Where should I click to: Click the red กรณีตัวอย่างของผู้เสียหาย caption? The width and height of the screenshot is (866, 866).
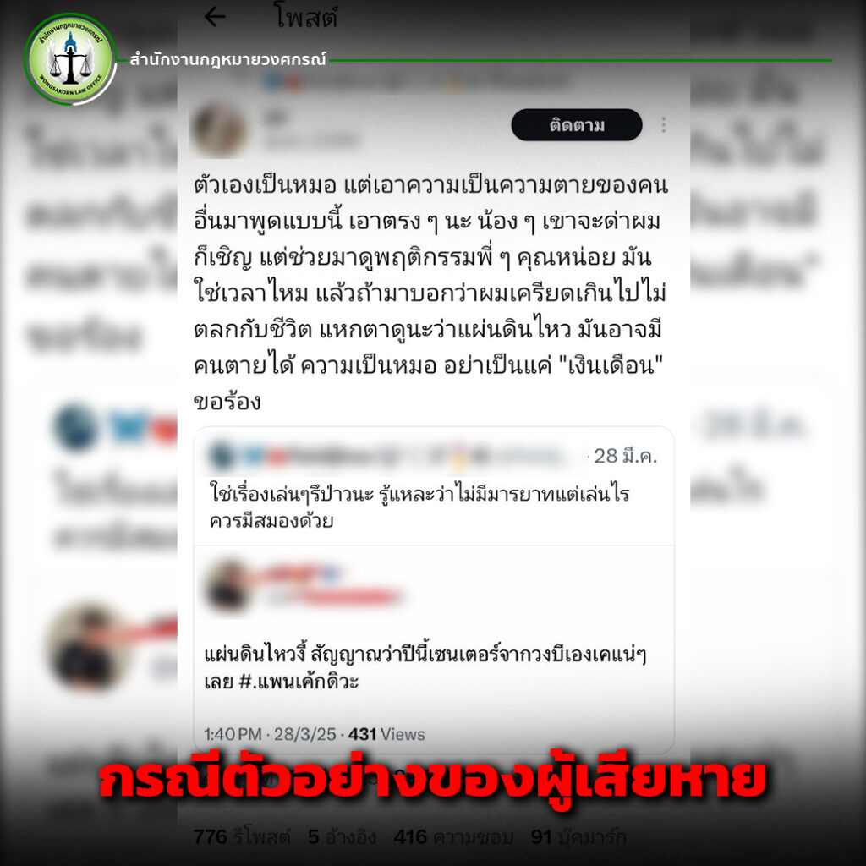pyautogui.click(x=432, y=779)
